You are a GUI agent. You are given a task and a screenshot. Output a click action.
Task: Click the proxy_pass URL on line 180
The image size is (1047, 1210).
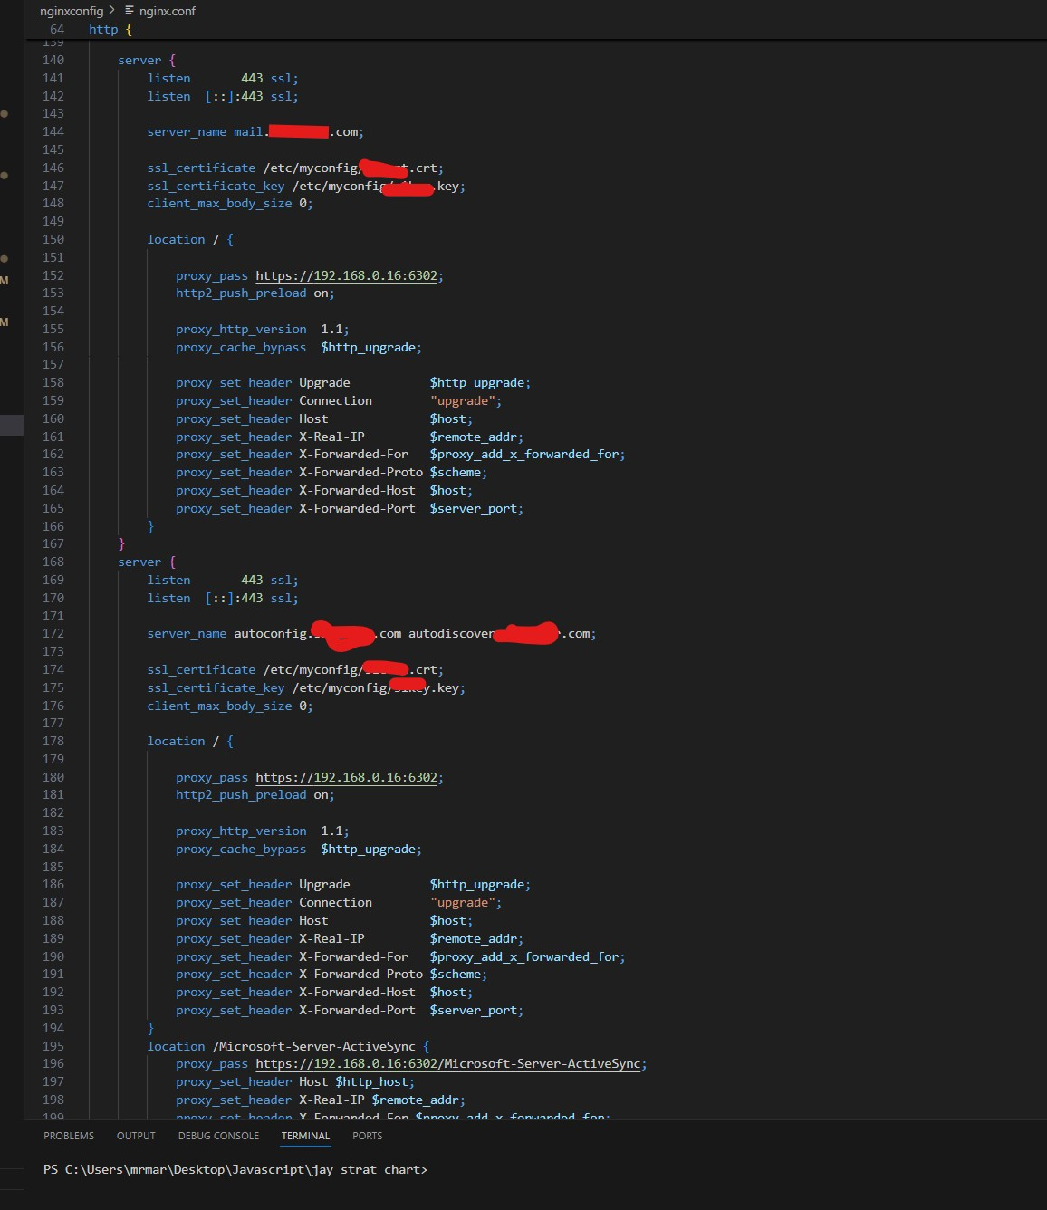346,777
